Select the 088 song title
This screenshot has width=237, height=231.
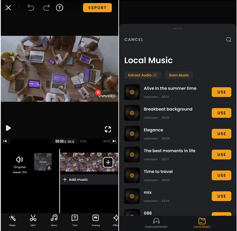[148, 213]
